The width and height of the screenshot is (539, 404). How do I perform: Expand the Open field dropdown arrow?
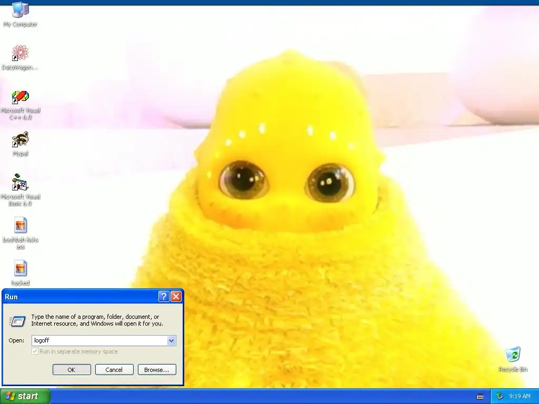(x=171, y=340)
